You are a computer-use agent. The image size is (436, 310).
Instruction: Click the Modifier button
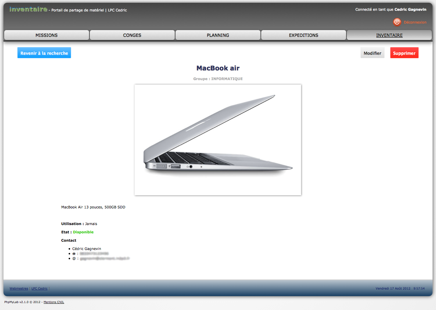tap(372, 53)
